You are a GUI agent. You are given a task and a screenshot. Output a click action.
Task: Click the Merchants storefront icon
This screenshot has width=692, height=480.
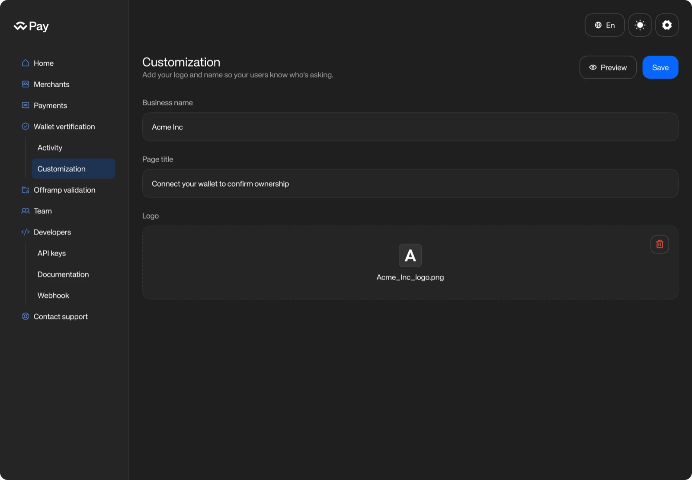pyautogui.click(x=26, y=84)
